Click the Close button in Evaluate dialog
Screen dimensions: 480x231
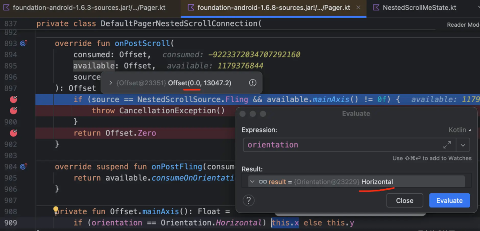coord(404,201)
